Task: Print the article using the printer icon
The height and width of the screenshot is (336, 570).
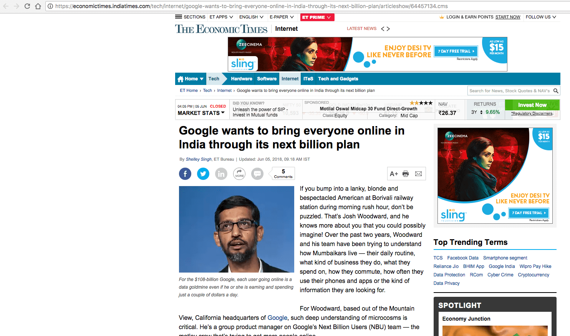Action: 406,173
